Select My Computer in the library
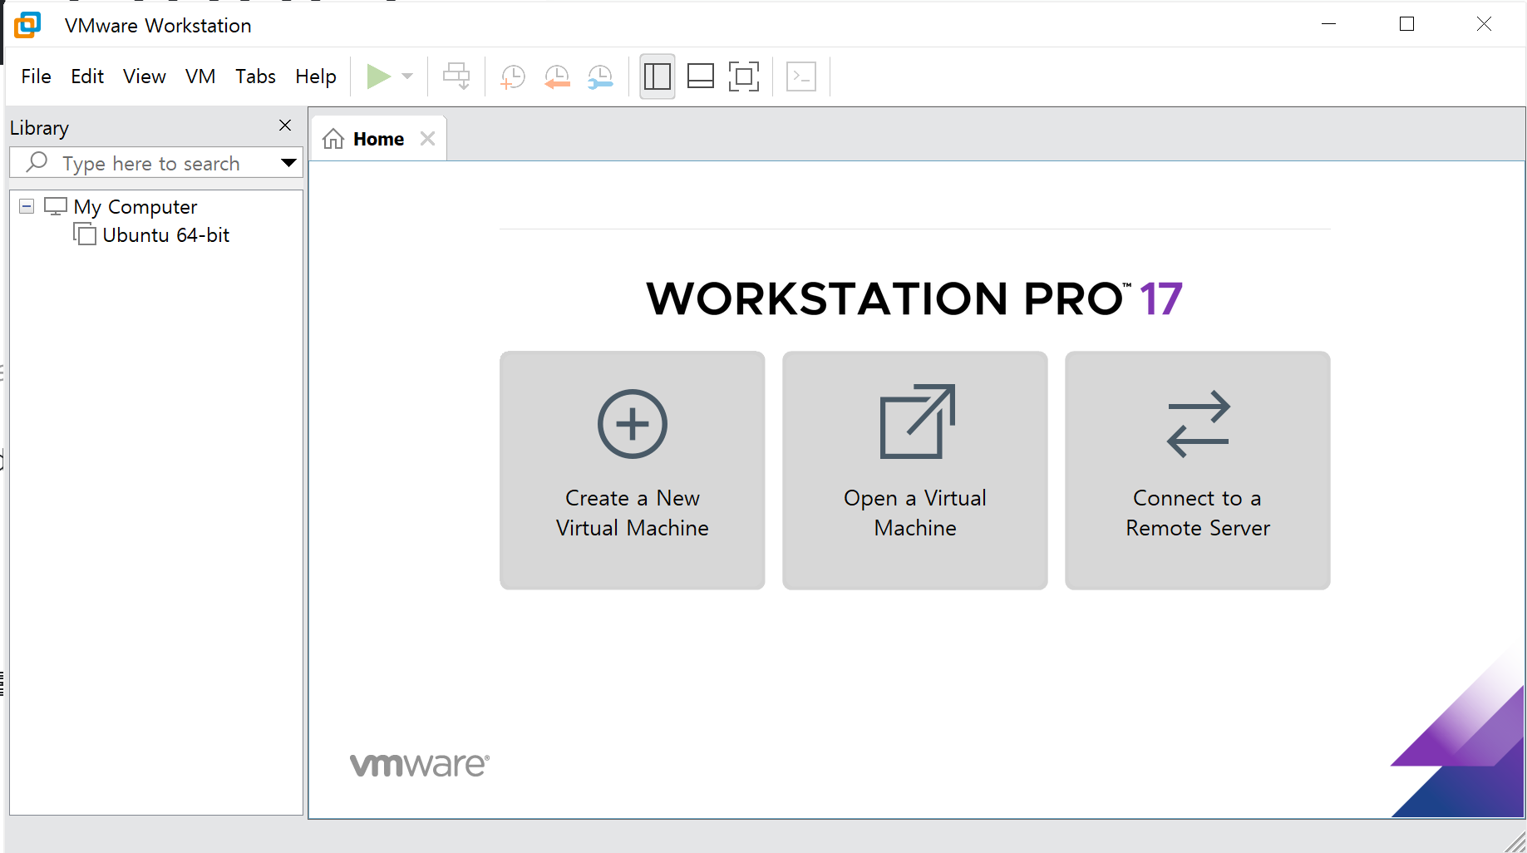 point(135,206)
